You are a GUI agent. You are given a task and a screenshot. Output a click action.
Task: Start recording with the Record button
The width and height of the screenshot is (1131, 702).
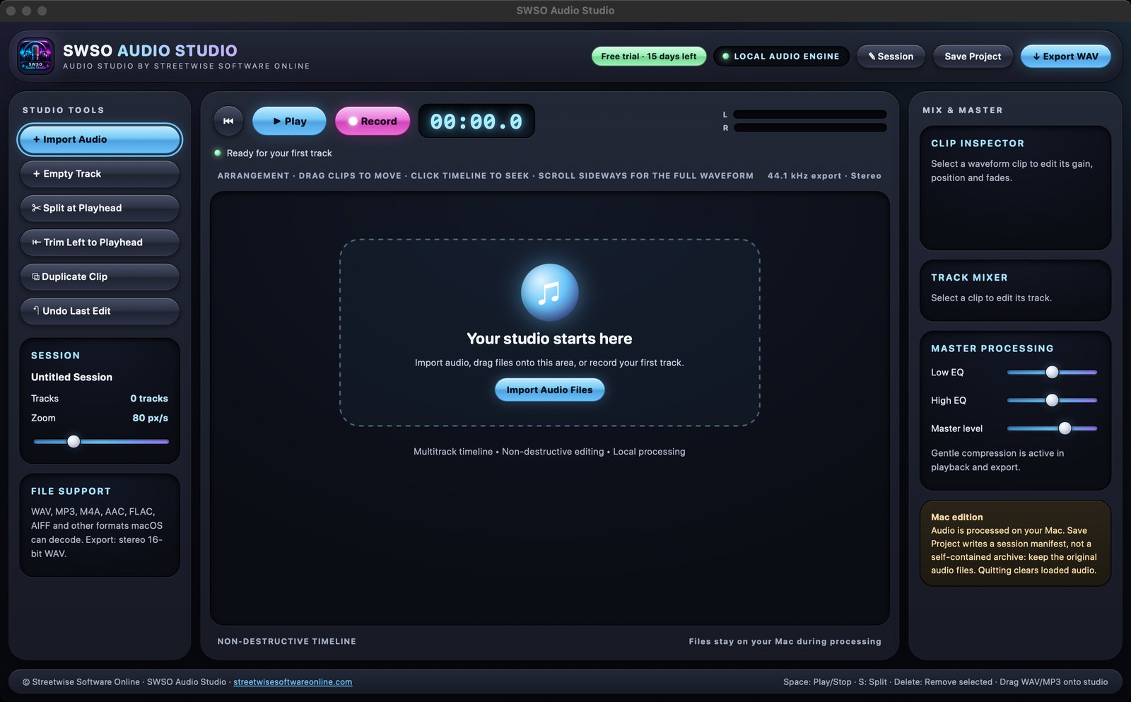[373, 121]
